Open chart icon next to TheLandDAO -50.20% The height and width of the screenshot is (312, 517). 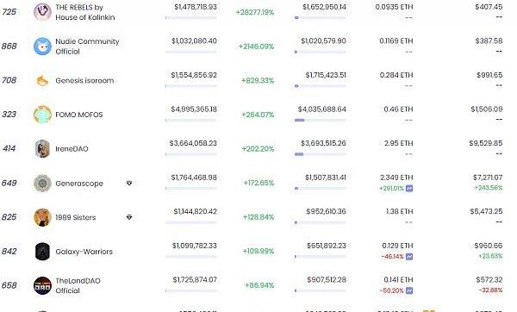pos(409,290)
